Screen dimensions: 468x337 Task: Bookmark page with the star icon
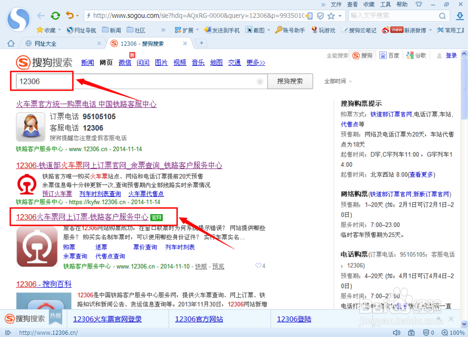(x=331, y=16)
